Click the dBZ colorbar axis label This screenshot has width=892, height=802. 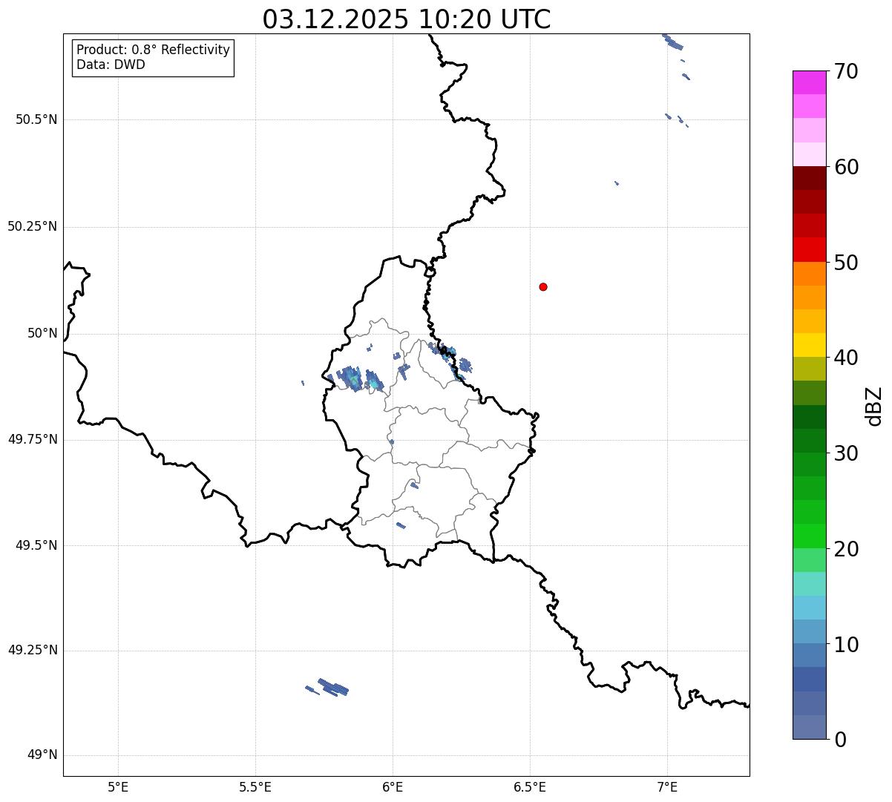click(x=874, y=405)
